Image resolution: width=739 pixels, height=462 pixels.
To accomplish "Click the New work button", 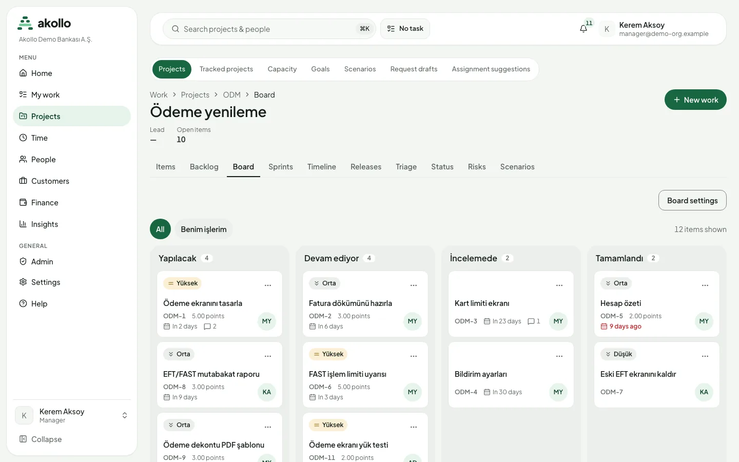I will pos(695,100).
